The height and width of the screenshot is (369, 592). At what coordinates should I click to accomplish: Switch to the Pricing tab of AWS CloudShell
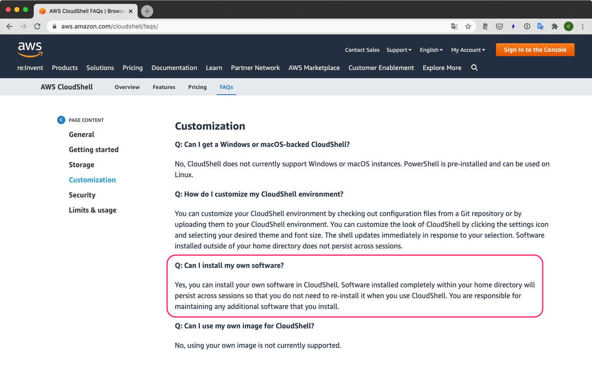point(197,87)
